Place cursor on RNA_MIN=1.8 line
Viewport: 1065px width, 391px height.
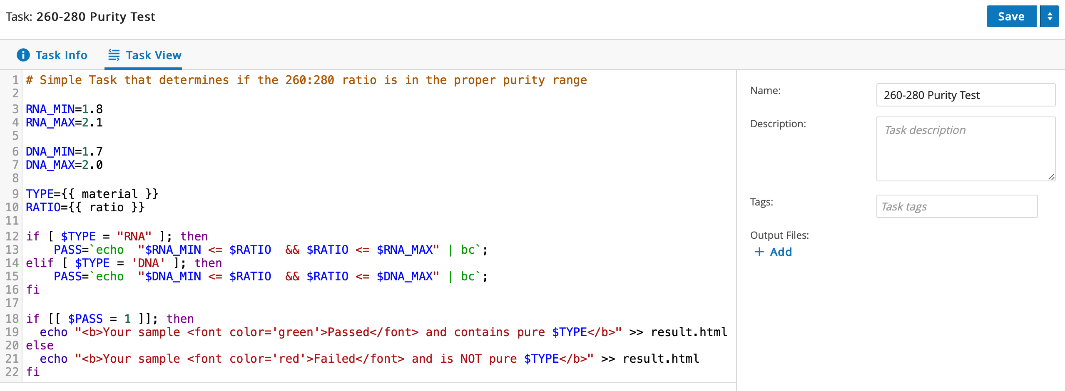[64, 109]
